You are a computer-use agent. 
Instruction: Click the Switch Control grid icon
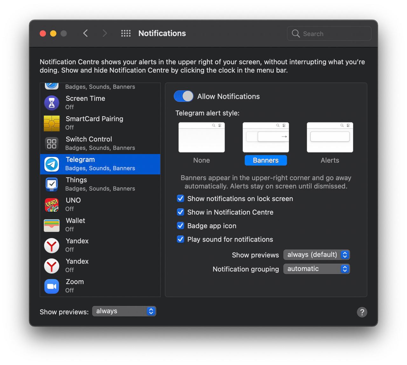[52, 144]
